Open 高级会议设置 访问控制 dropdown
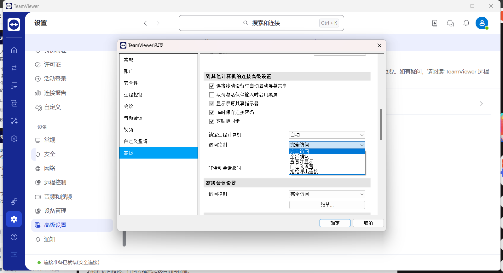Image resolution: width=503 pixels, height=273 pixels. pyautogui.click(x=327, y=194)
